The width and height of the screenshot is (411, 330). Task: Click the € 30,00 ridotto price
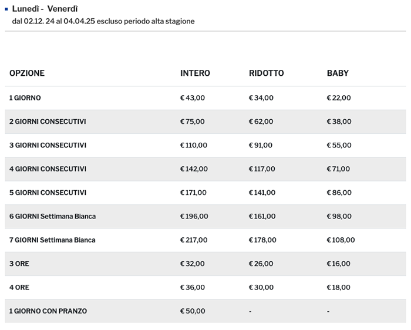pos(261,287)
